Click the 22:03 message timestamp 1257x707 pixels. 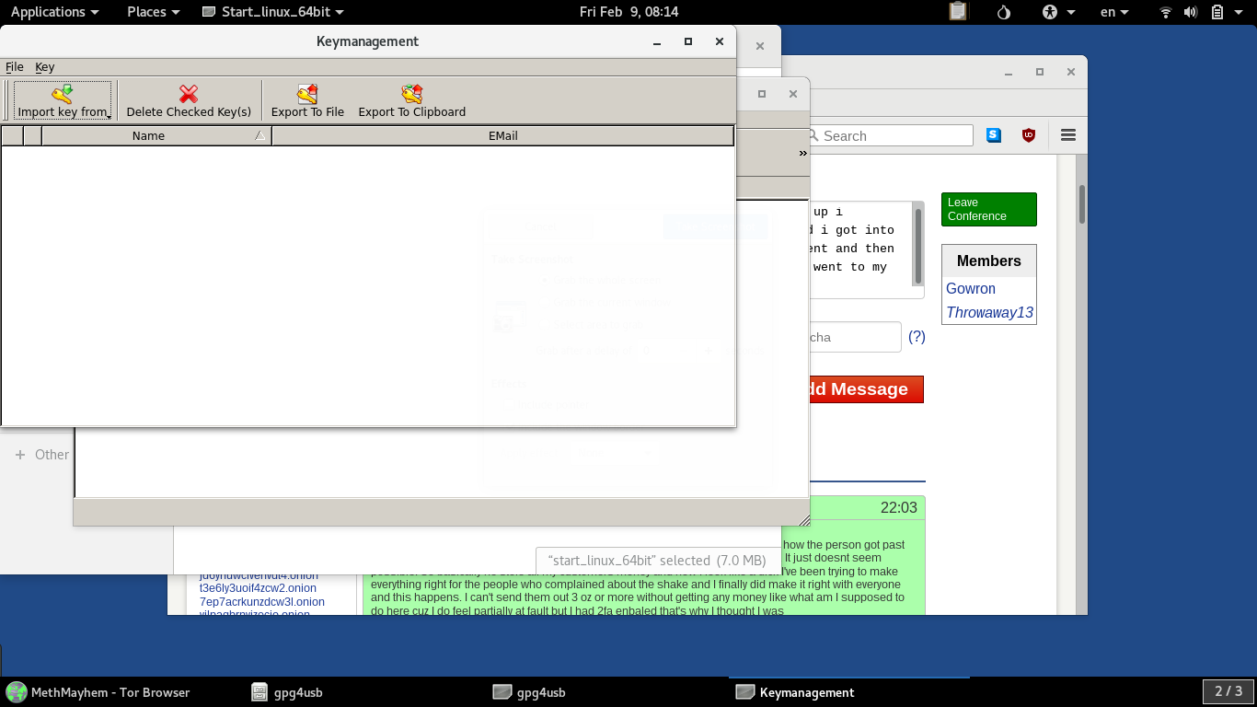pyautogui.click(x=898, y=507)
